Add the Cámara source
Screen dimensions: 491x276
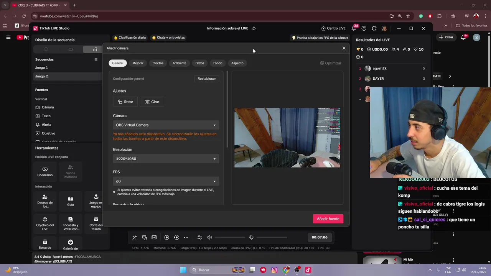(x=44, y=107)
